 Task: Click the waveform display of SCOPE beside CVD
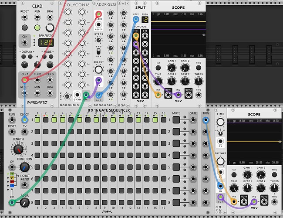pyautogui.click(x=254, y=142)
